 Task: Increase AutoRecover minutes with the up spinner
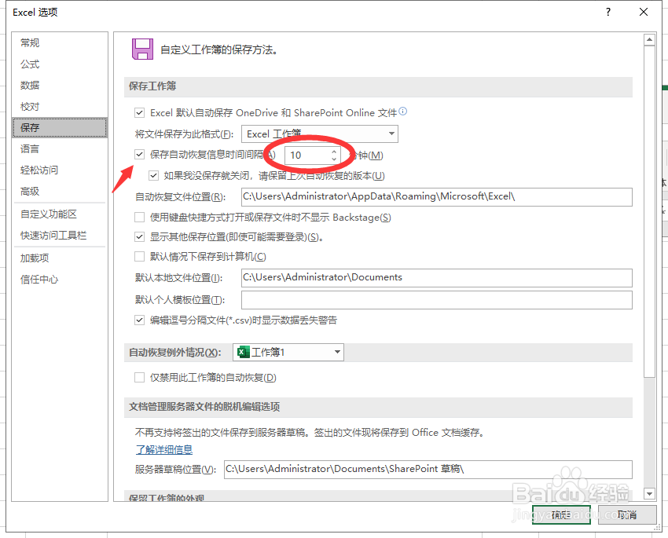(334, 151)
